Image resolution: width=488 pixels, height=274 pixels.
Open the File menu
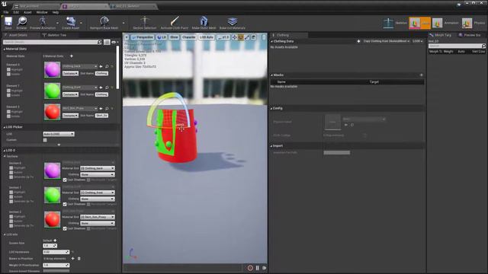(6, 12)
